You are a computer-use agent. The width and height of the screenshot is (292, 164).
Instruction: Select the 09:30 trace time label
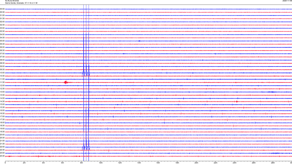click(x=2, y=70)
